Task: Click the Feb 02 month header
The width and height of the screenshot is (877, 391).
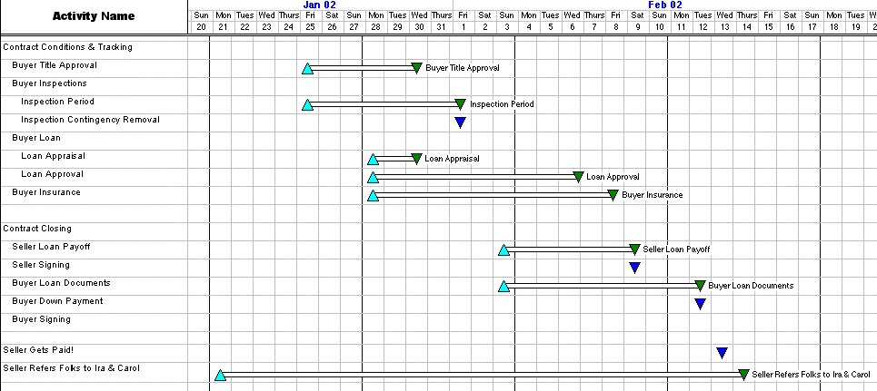Action: [x=664, y=5]
